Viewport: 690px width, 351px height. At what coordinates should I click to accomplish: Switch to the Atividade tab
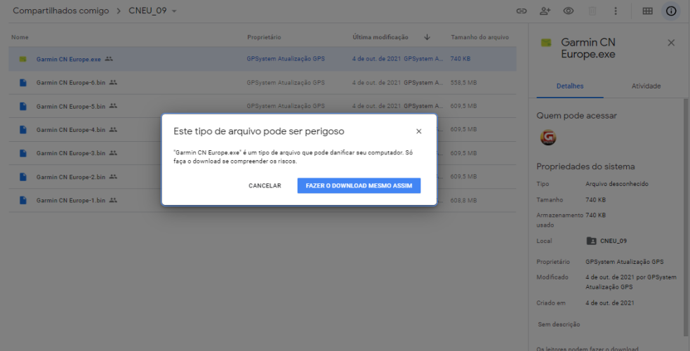pyautogui.click(x=646, y=86)
